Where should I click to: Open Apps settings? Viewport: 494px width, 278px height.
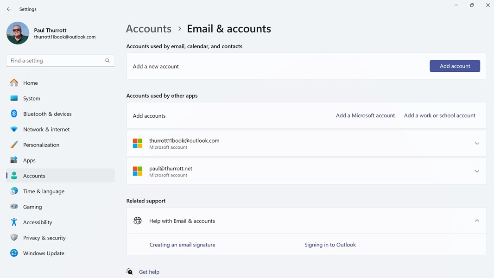click(x=29, y=160)
